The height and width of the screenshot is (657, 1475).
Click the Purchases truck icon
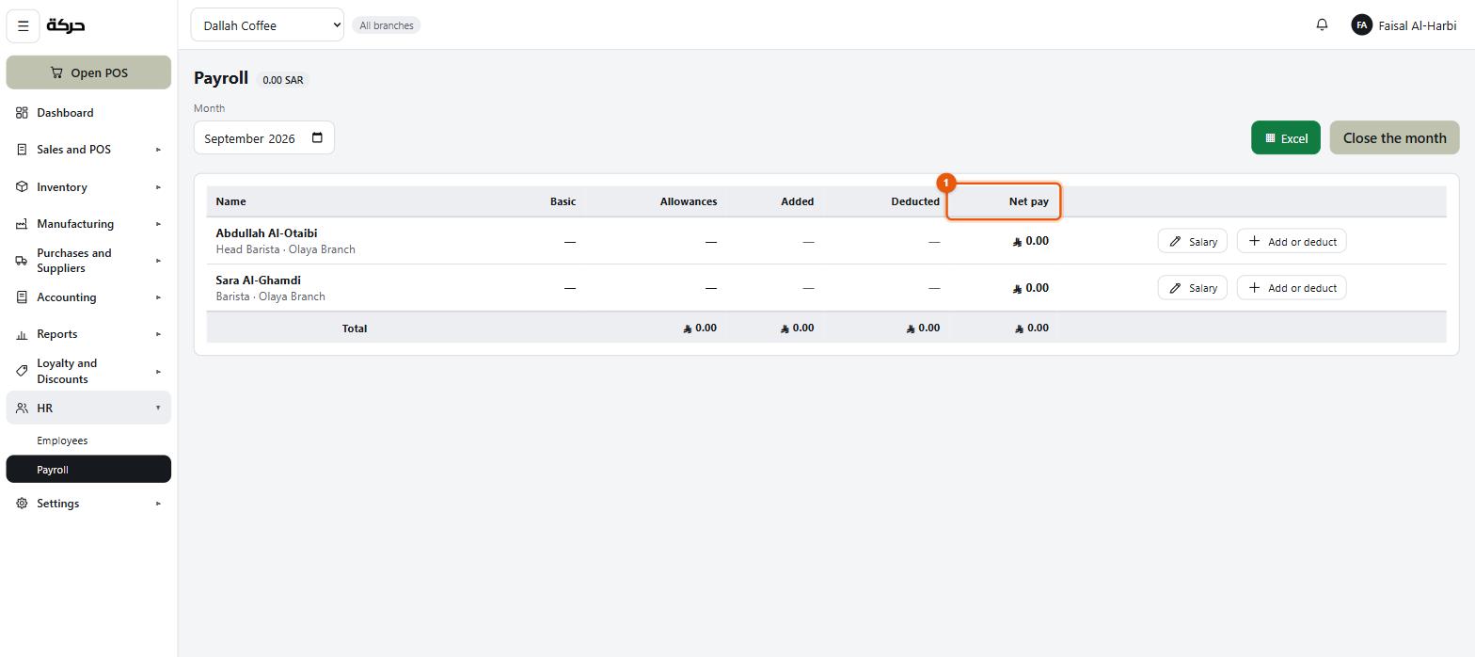(x=22, y=261)
